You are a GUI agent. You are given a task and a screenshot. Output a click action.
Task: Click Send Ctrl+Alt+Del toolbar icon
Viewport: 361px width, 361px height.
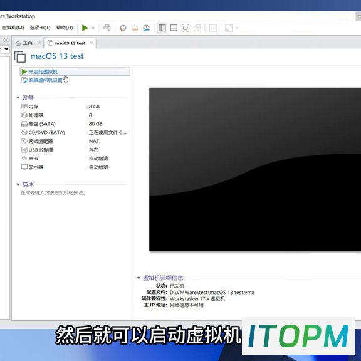107,28
